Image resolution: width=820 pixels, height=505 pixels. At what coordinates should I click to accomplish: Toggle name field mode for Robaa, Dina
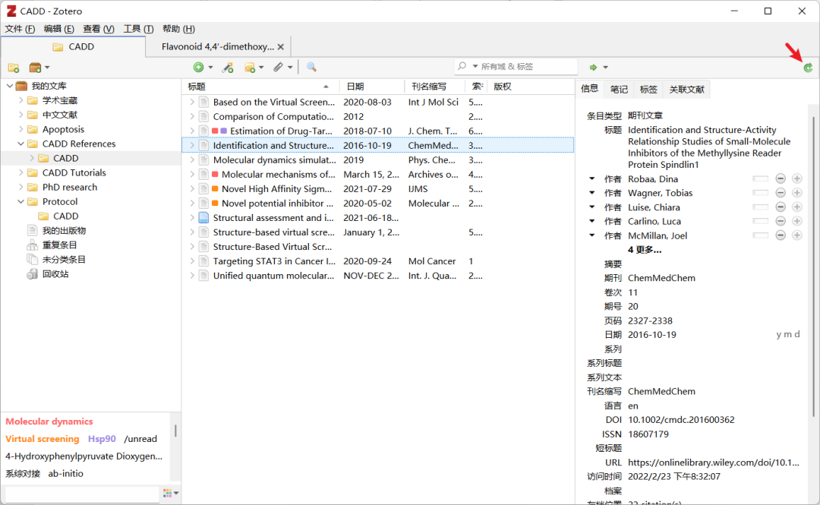pyautogui.click(x=760, y=179)
